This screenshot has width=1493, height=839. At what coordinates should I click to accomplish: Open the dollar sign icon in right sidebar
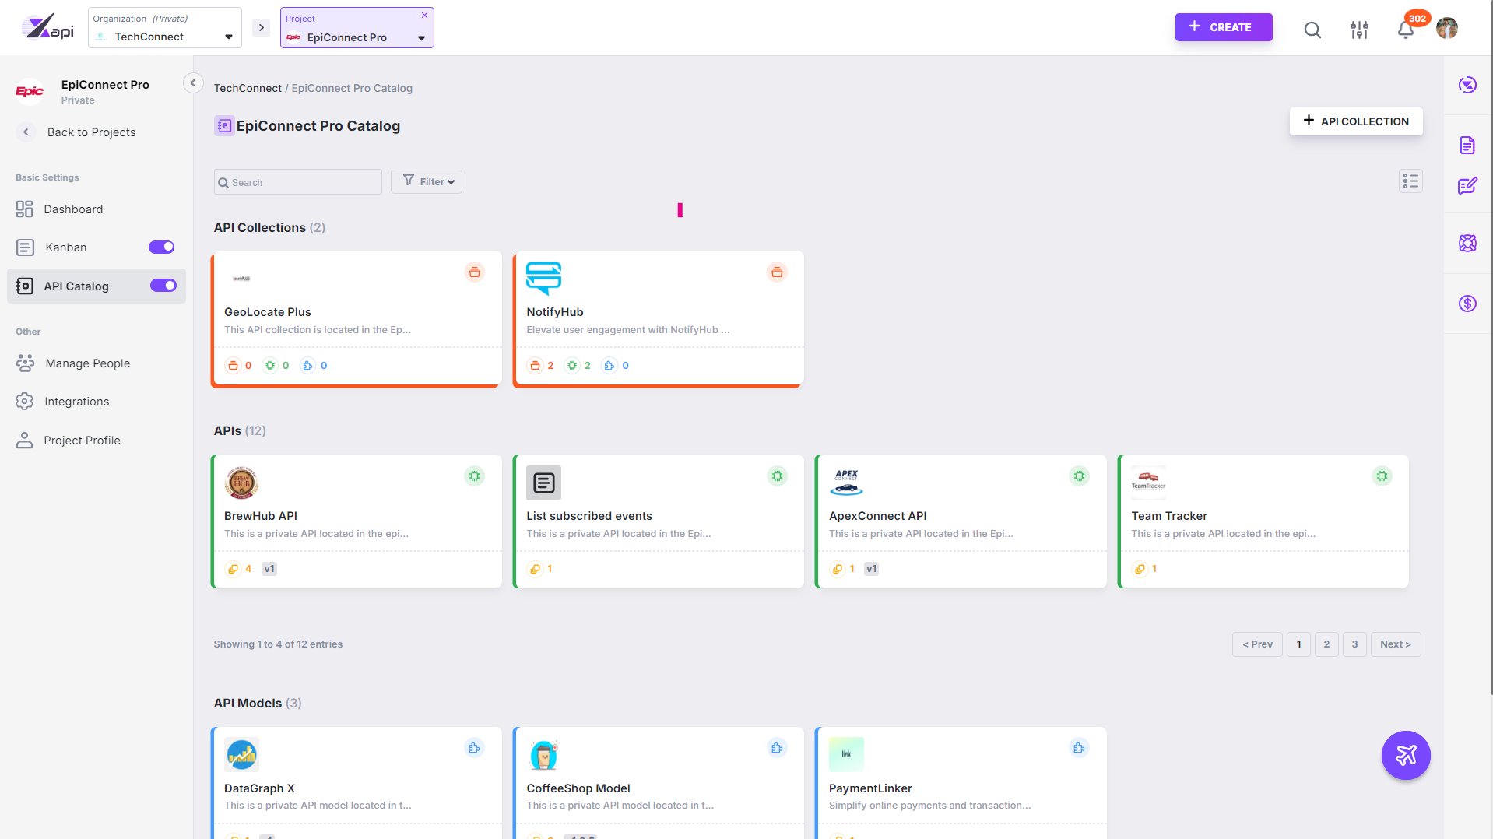tap(1467, 304)
